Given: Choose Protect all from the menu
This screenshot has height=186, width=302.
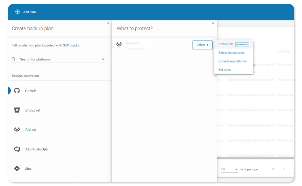Looking at the screenshot, I should click(225, 44).
